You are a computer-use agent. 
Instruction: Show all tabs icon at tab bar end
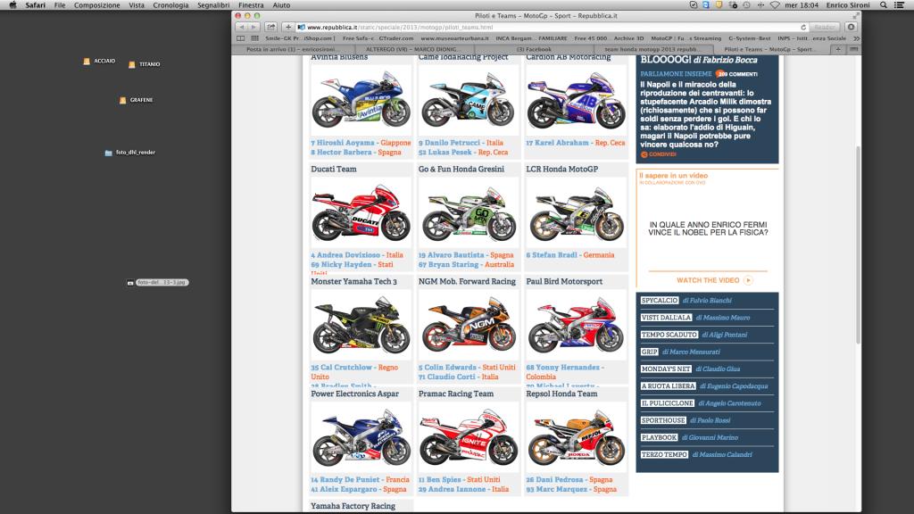click(853, 50)
